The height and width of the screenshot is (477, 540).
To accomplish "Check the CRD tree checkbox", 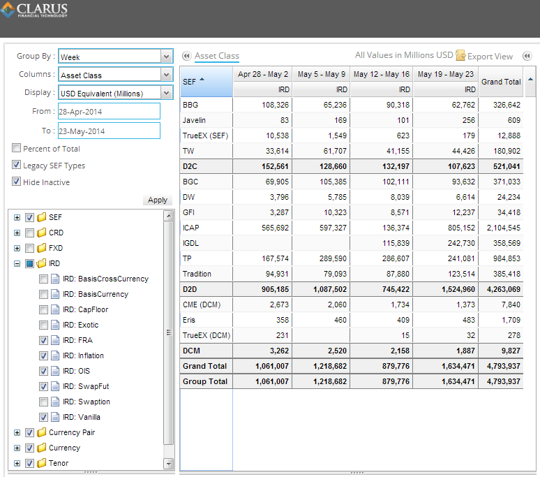I will pyautogui.click(x=29, y=233).
